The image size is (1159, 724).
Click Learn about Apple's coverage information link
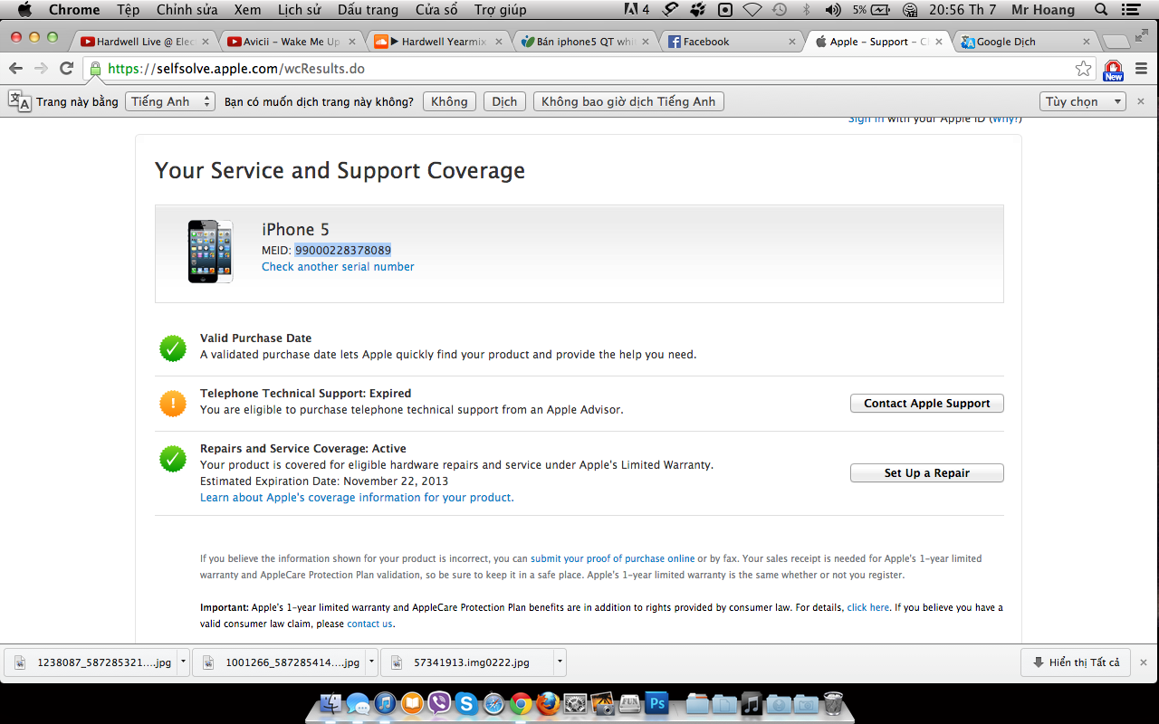tap(357, 498)
